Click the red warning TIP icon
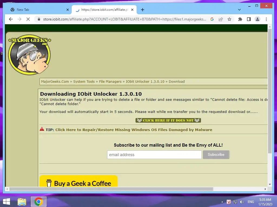The height and width of the screenshot is (207, 277). [x=42, y=129]
